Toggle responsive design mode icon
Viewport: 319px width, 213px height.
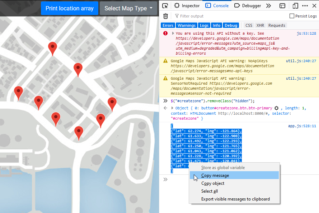tap(296, 5)
